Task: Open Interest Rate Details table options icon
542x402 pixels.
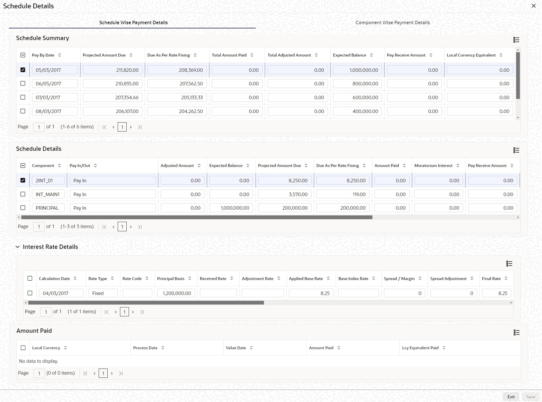Action: point(509,264)
